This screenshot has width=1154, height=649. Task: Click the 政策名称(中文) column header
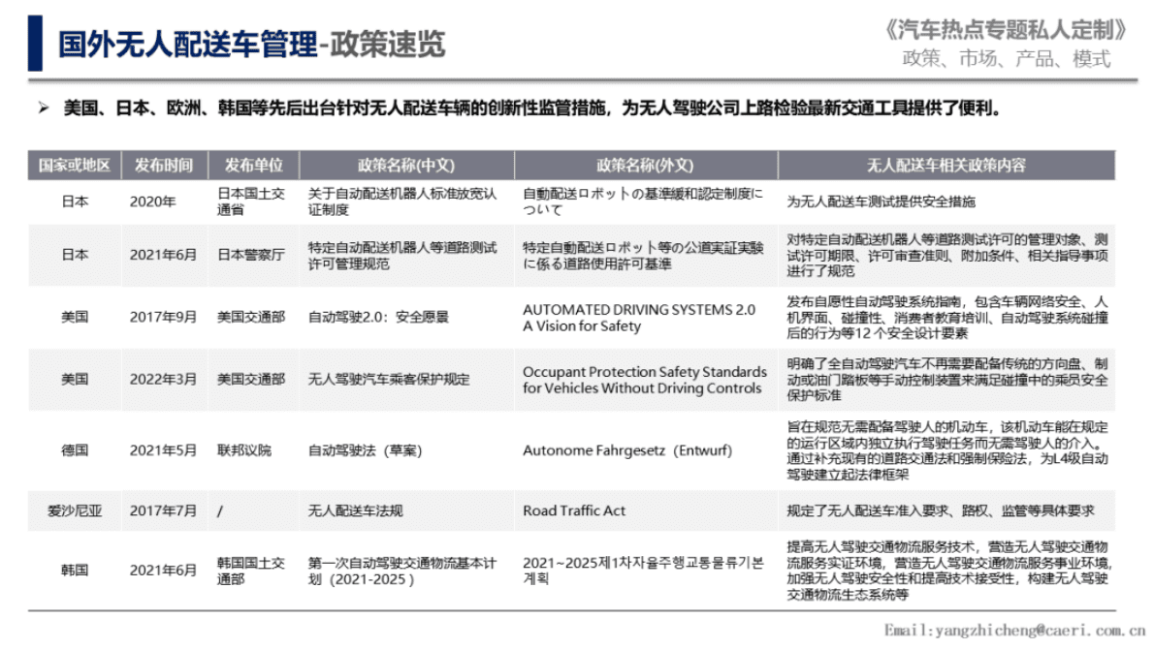(401, 164)
